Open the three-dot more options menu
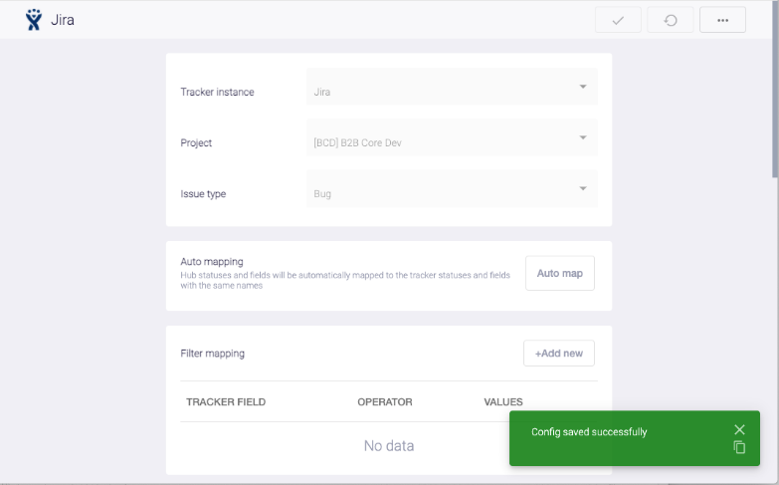 pos(722,20)
